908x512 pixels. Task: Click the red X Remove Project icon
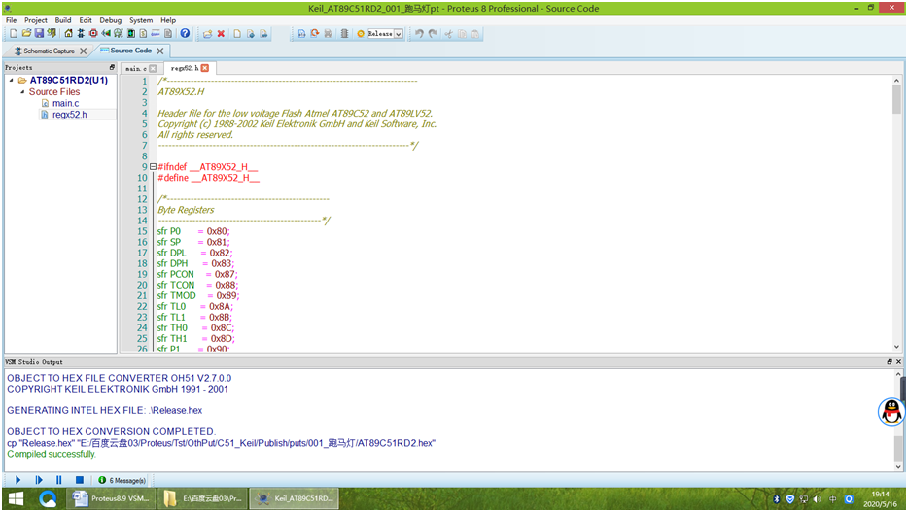tap(221, 34)
